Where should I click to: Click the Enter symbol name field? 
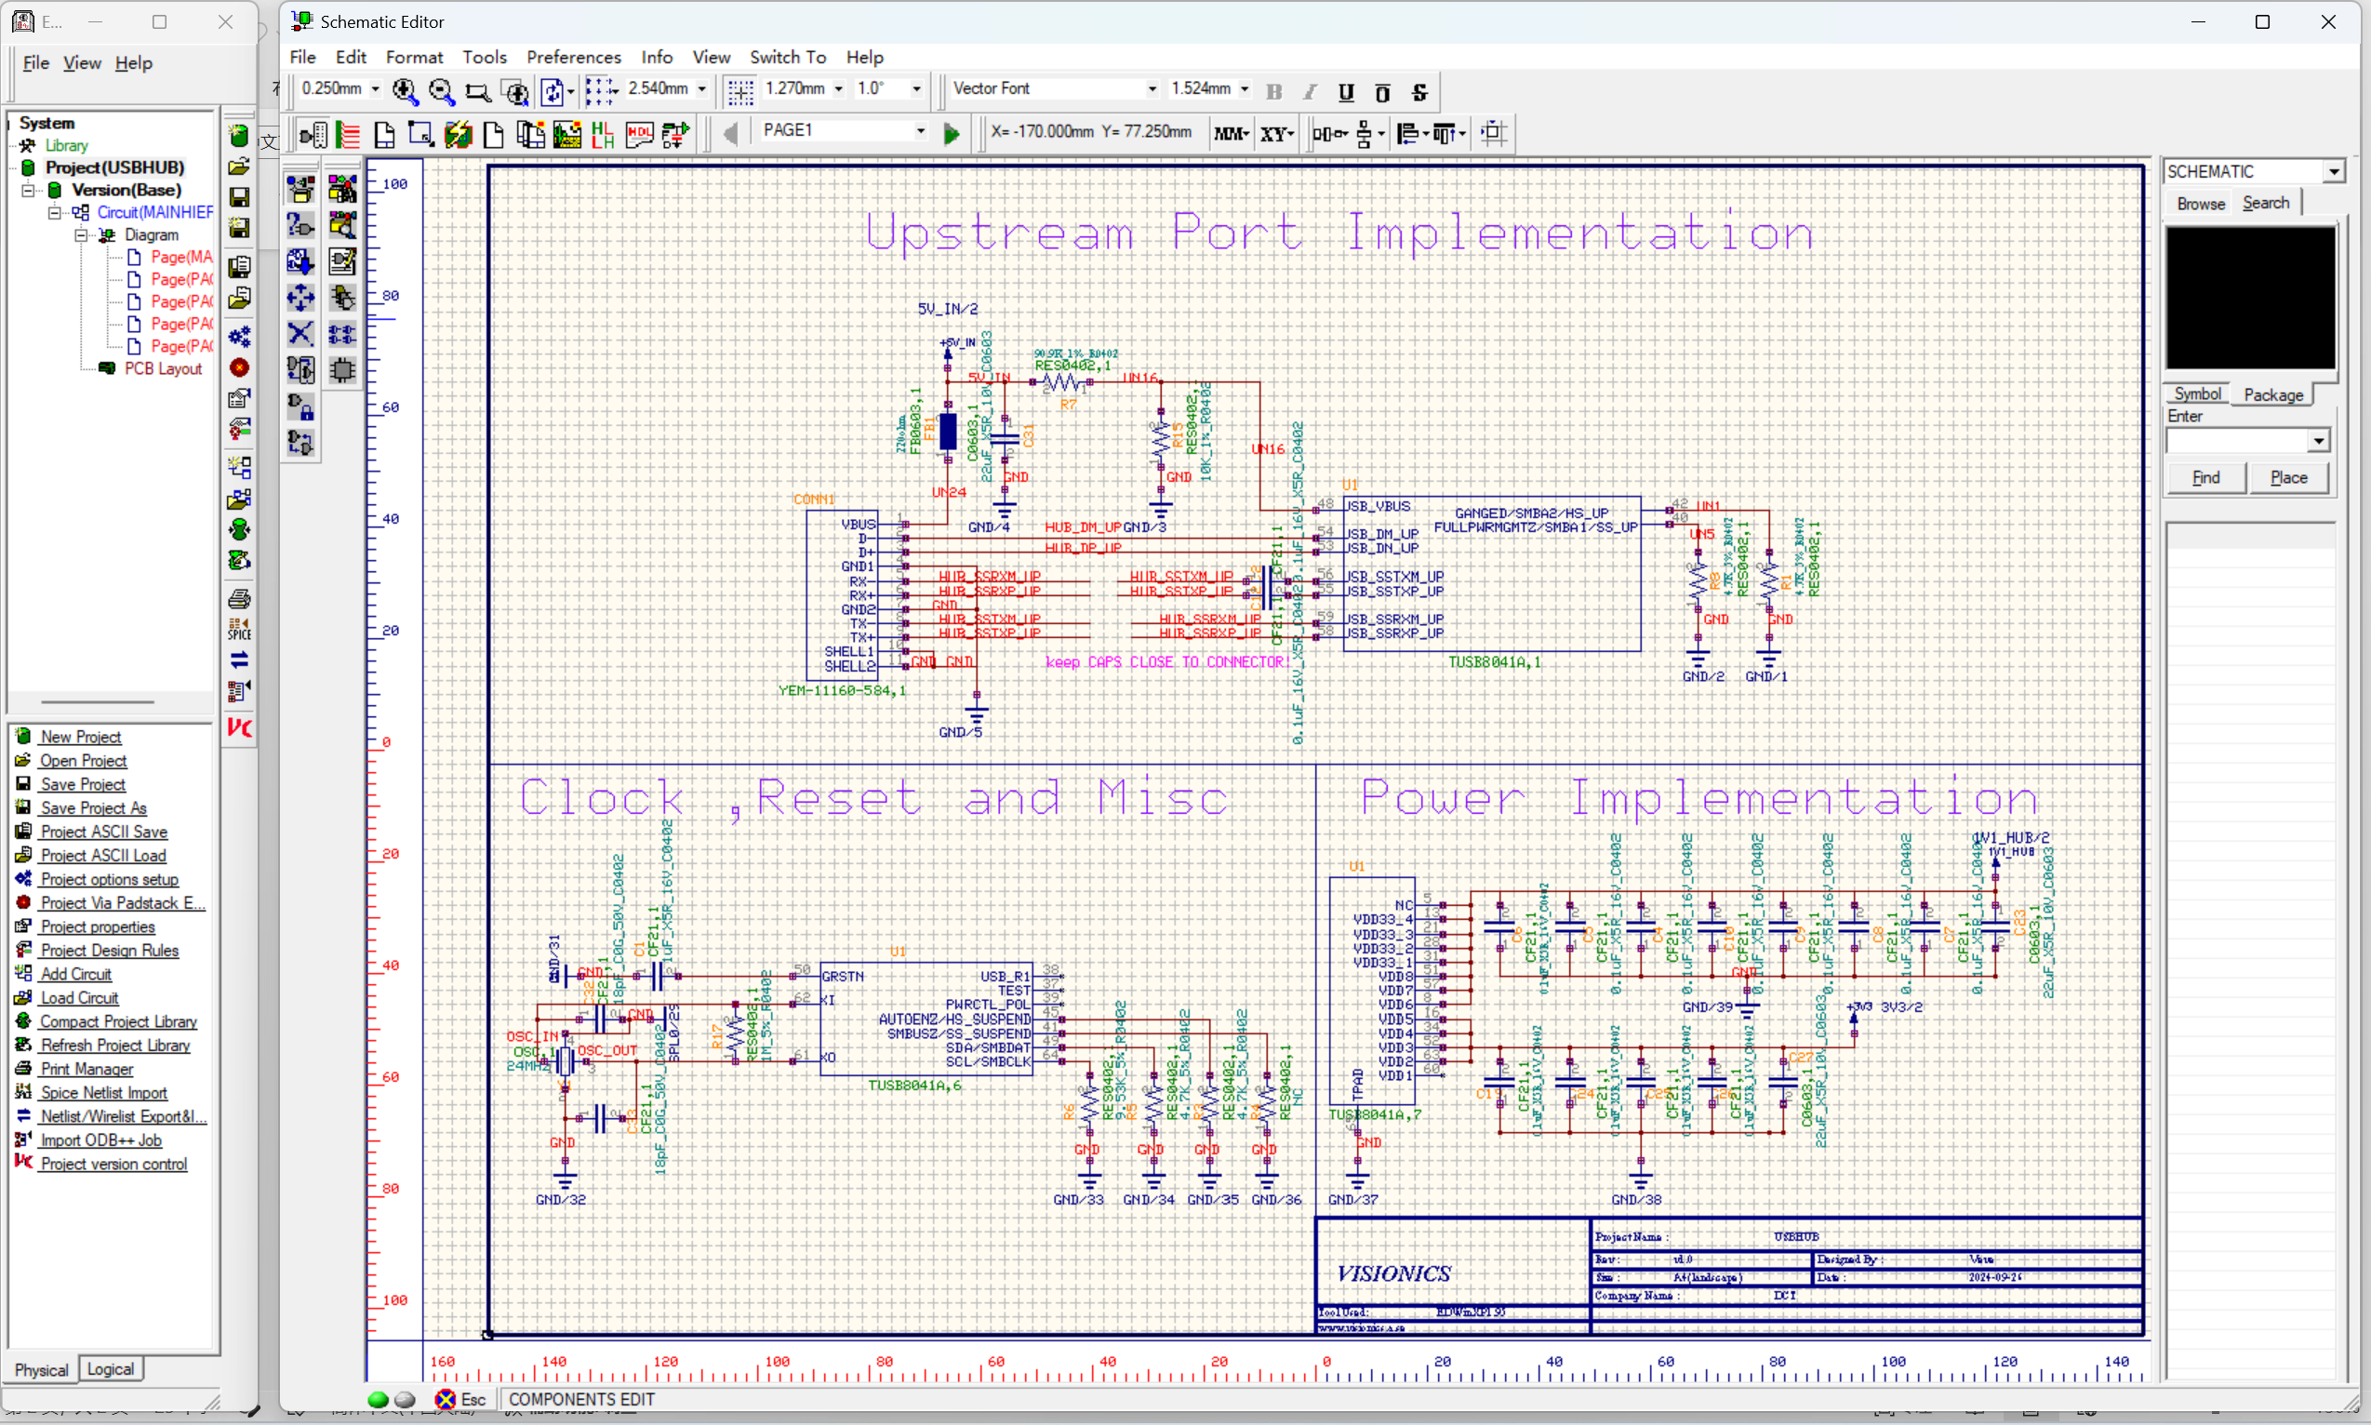click(2237, 441)
